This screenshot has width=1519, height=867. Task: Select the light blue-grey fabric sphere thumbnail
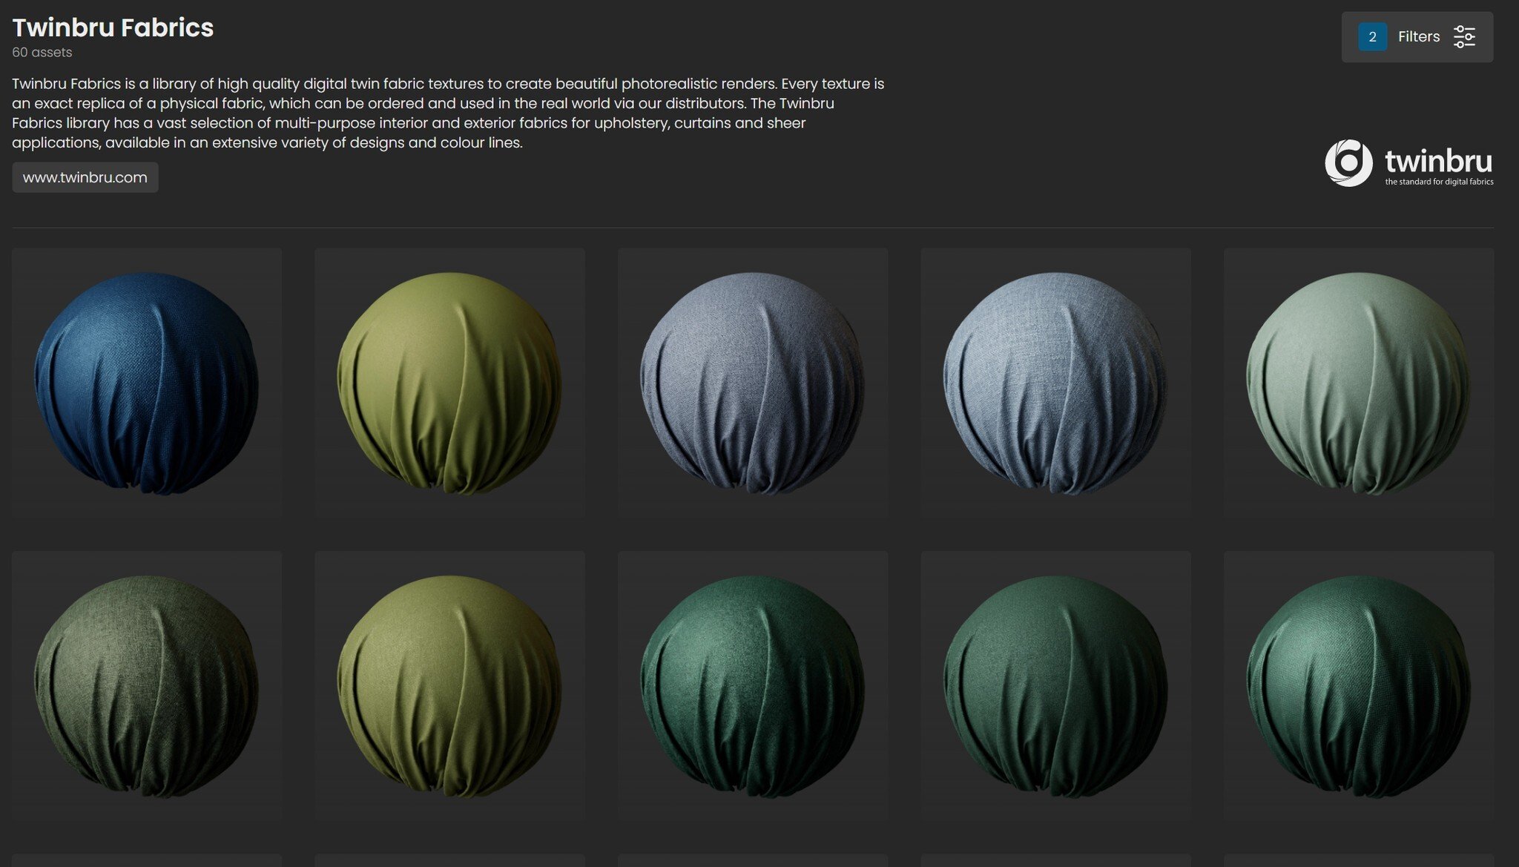1055,383
